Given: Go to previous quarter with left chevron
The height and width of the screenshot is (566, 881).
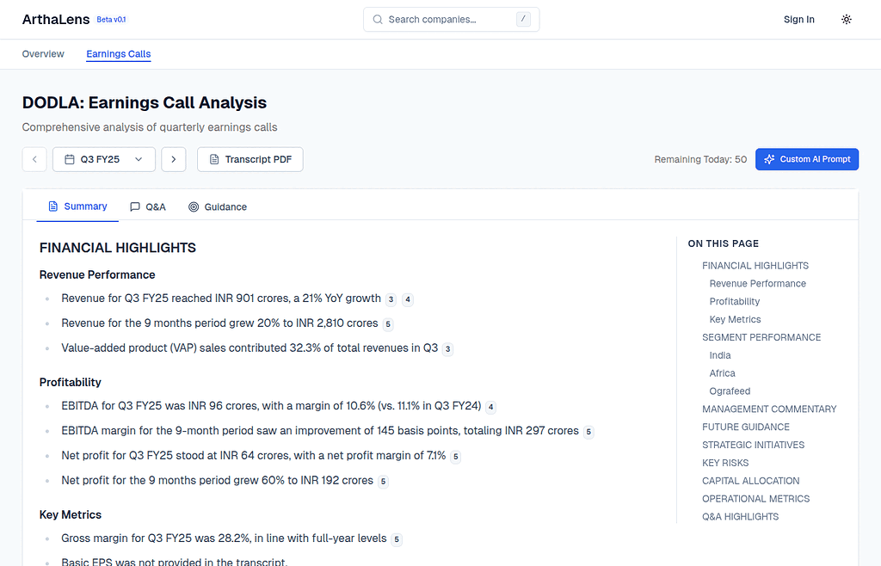Looking at the screenshot, I should 34,159.
